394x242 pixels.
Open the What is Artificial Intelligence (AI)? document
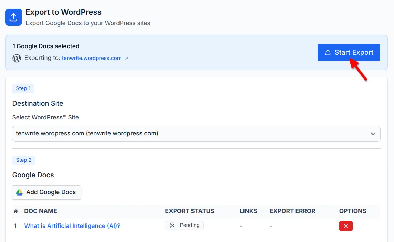pos(72,225)
